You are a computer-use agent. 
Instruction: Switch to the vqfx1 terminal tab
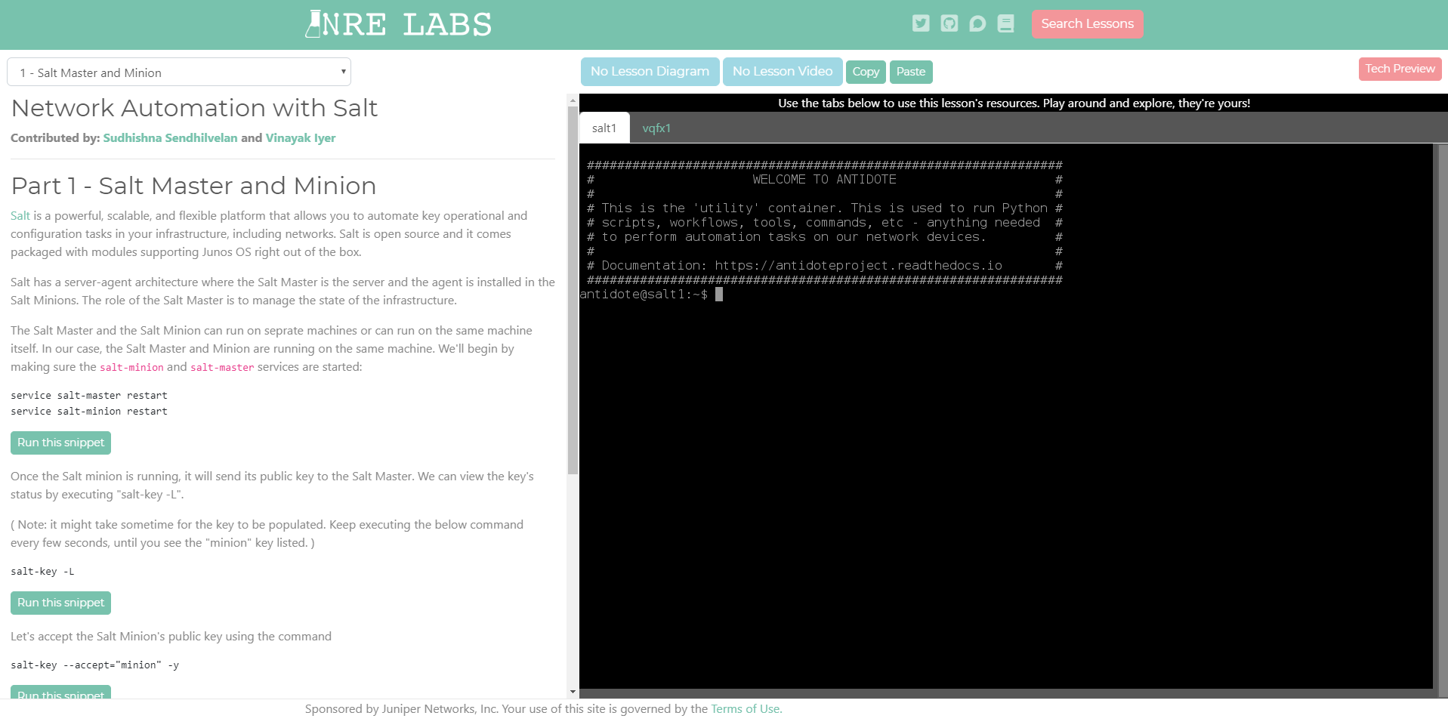click(656, 128)
